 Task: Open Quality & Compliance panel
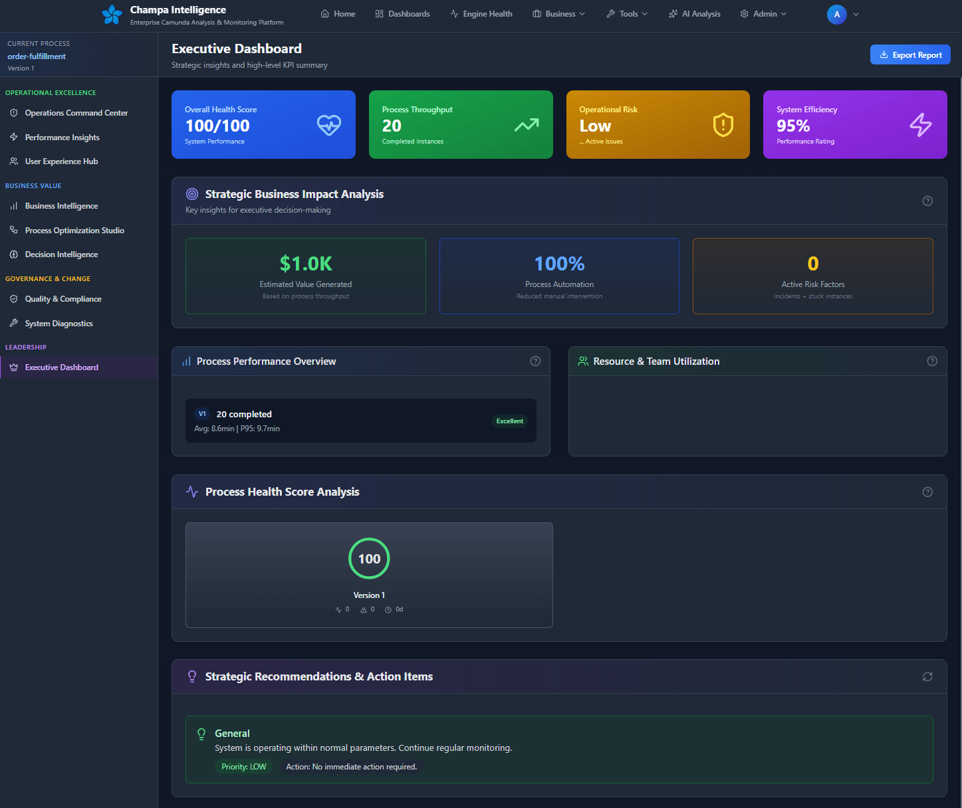(63, 298)
